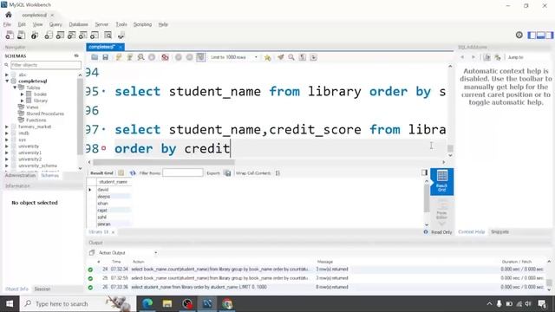The image size is (555, 312).
Task: Toggle editor word wrap icon
Action: click(313, 57)
